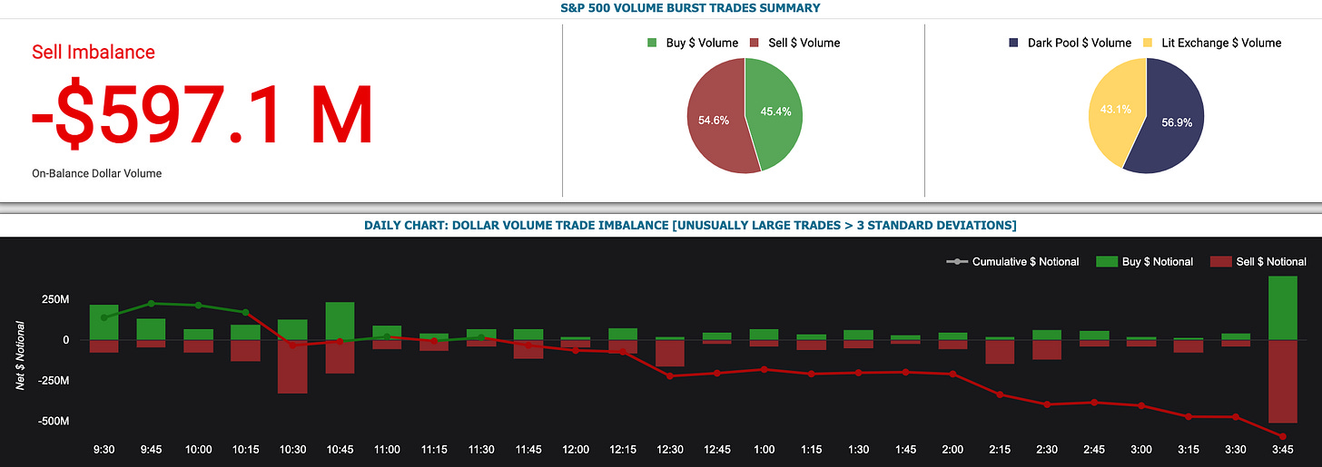Click cumulative line point at 12:30
The image size is (1322, 467).
tap(669, 375)
